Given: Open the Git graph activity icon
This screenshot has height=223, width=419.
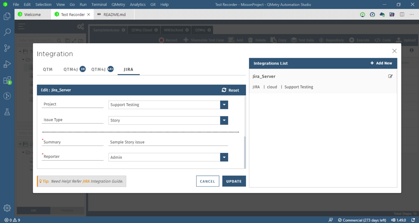Looking at the screenshot, I should coord(7,96).
